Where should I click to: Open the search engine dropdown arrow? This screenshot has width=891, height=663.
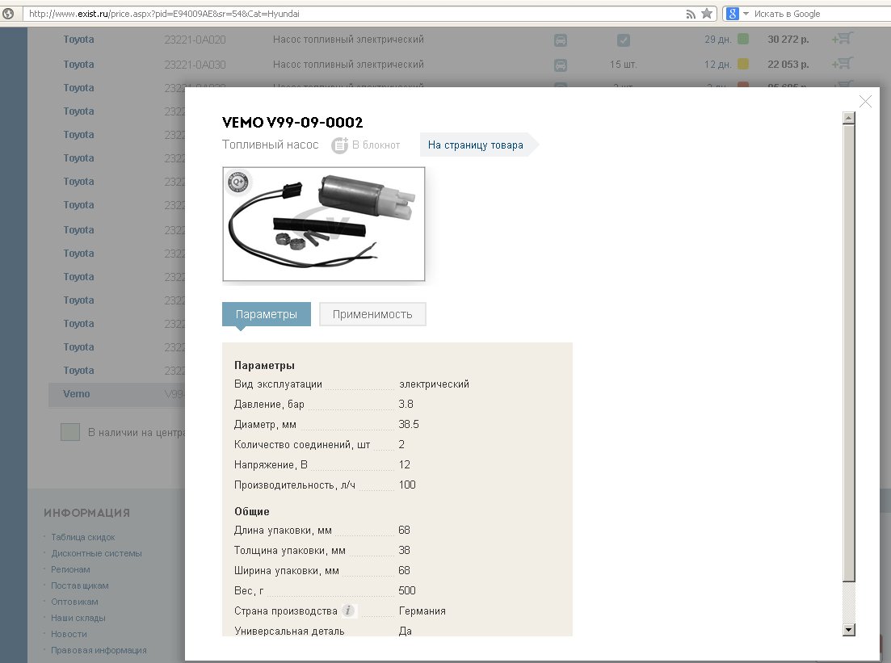746,14
